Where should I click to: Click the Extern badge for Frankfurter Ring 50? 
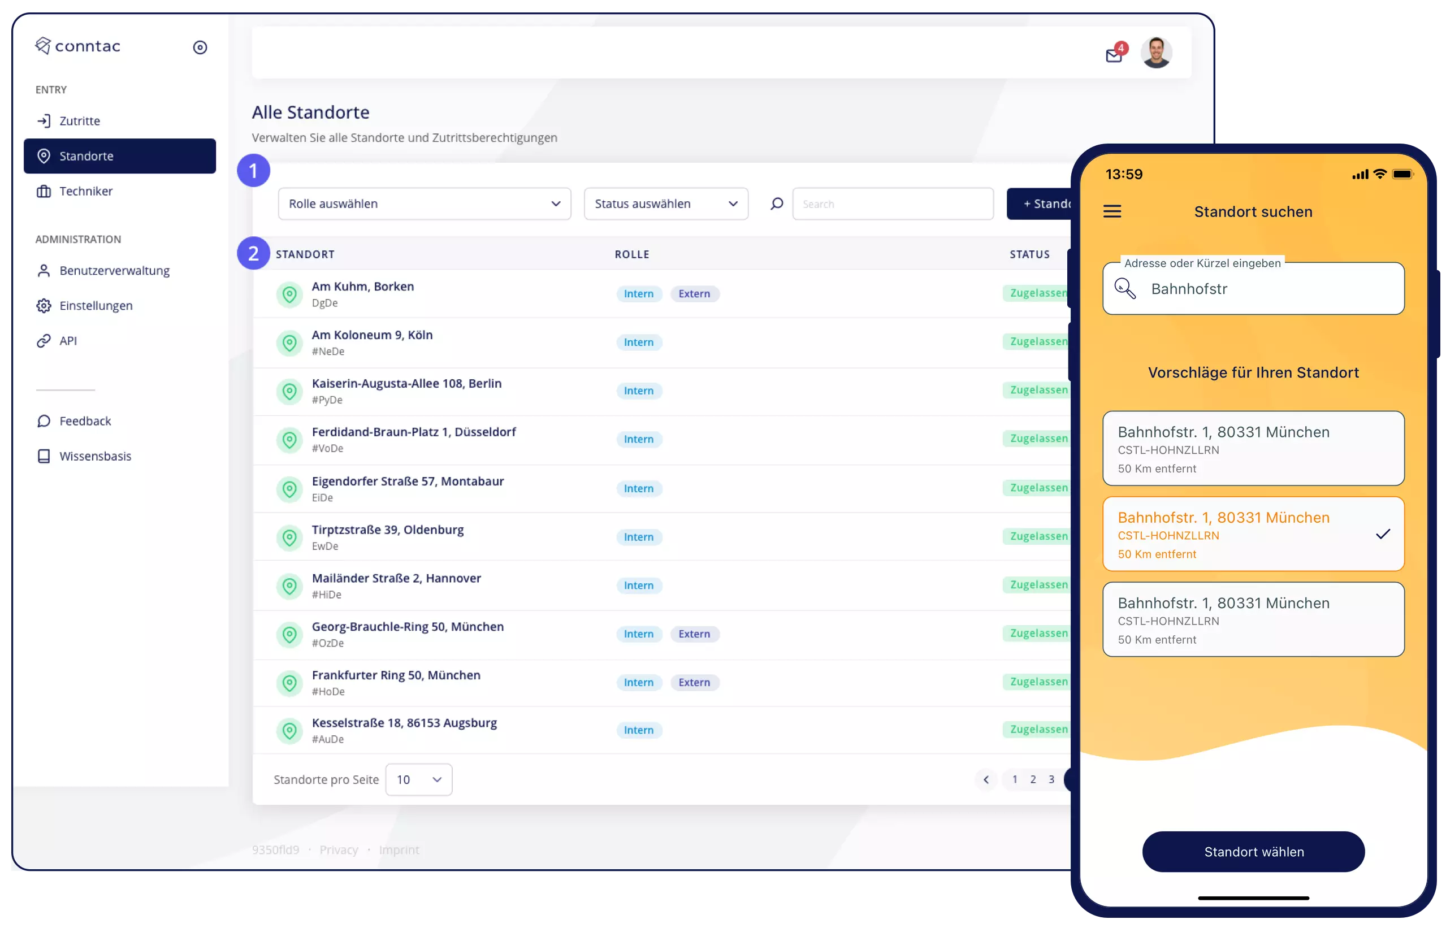pyautogui.click(x=695, y=682)
